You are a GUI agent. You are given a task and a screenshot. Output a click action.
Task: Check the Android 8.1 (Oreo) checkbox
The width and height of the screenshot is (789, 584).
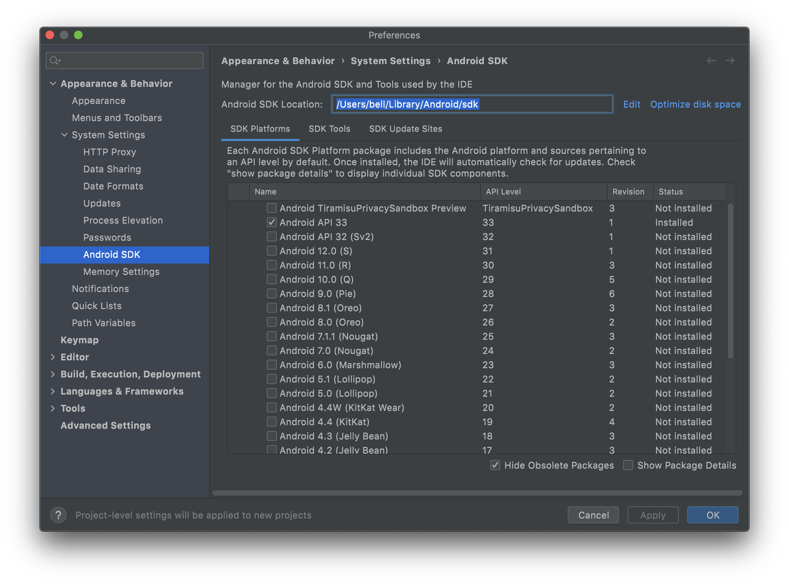click(272, 308)
